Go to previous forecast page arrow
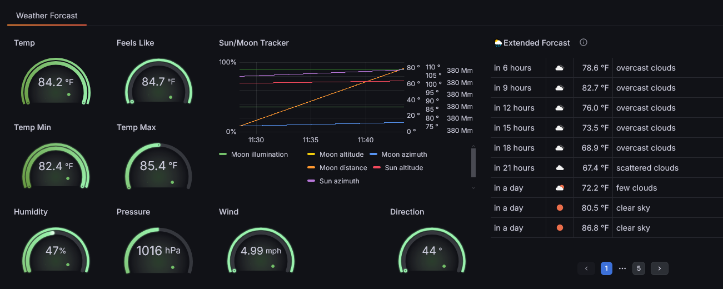Image resolution: width=723 pixels, height=289 pixels. [586, 268]
